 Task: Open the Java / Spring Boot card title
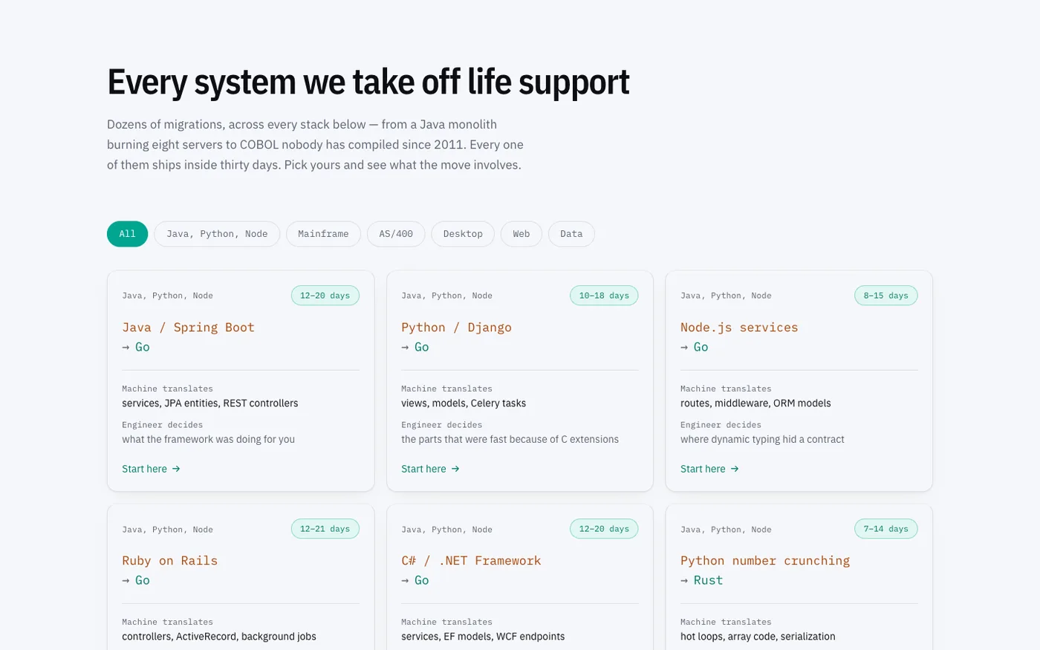pyautogui.click(x=188, y=328)
